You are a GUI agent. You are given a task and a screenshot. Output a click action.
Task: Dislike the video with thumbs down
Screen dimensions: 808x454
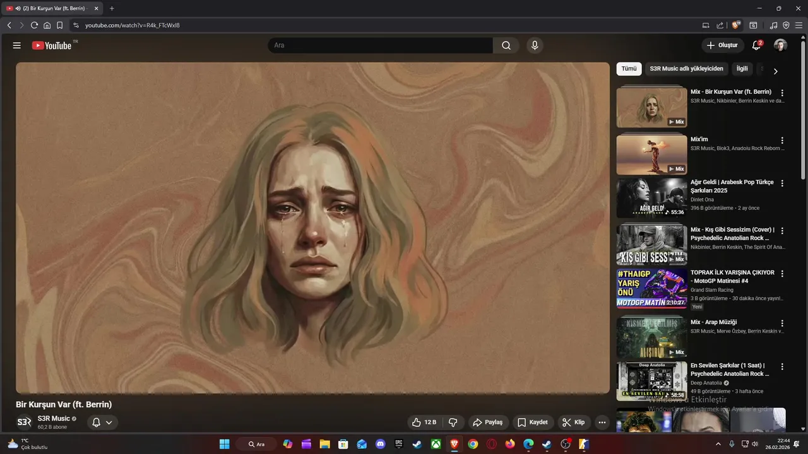click(453, 422)
